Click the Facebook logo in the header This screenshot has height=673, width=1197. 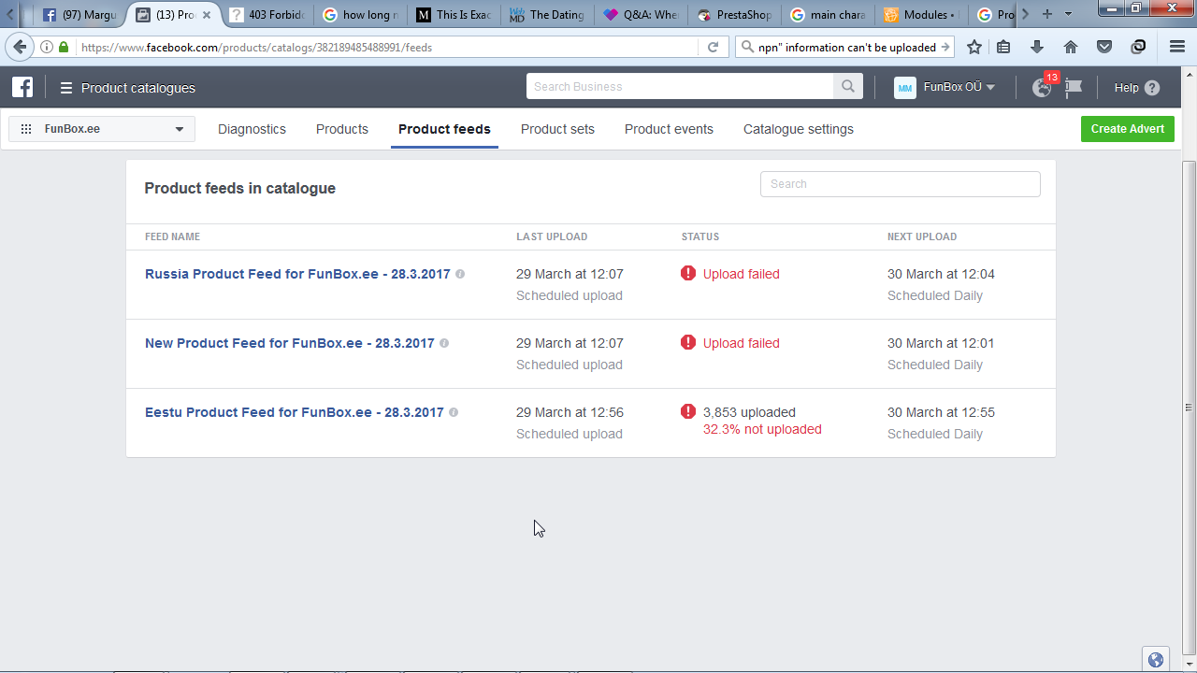tap(22, 88)
